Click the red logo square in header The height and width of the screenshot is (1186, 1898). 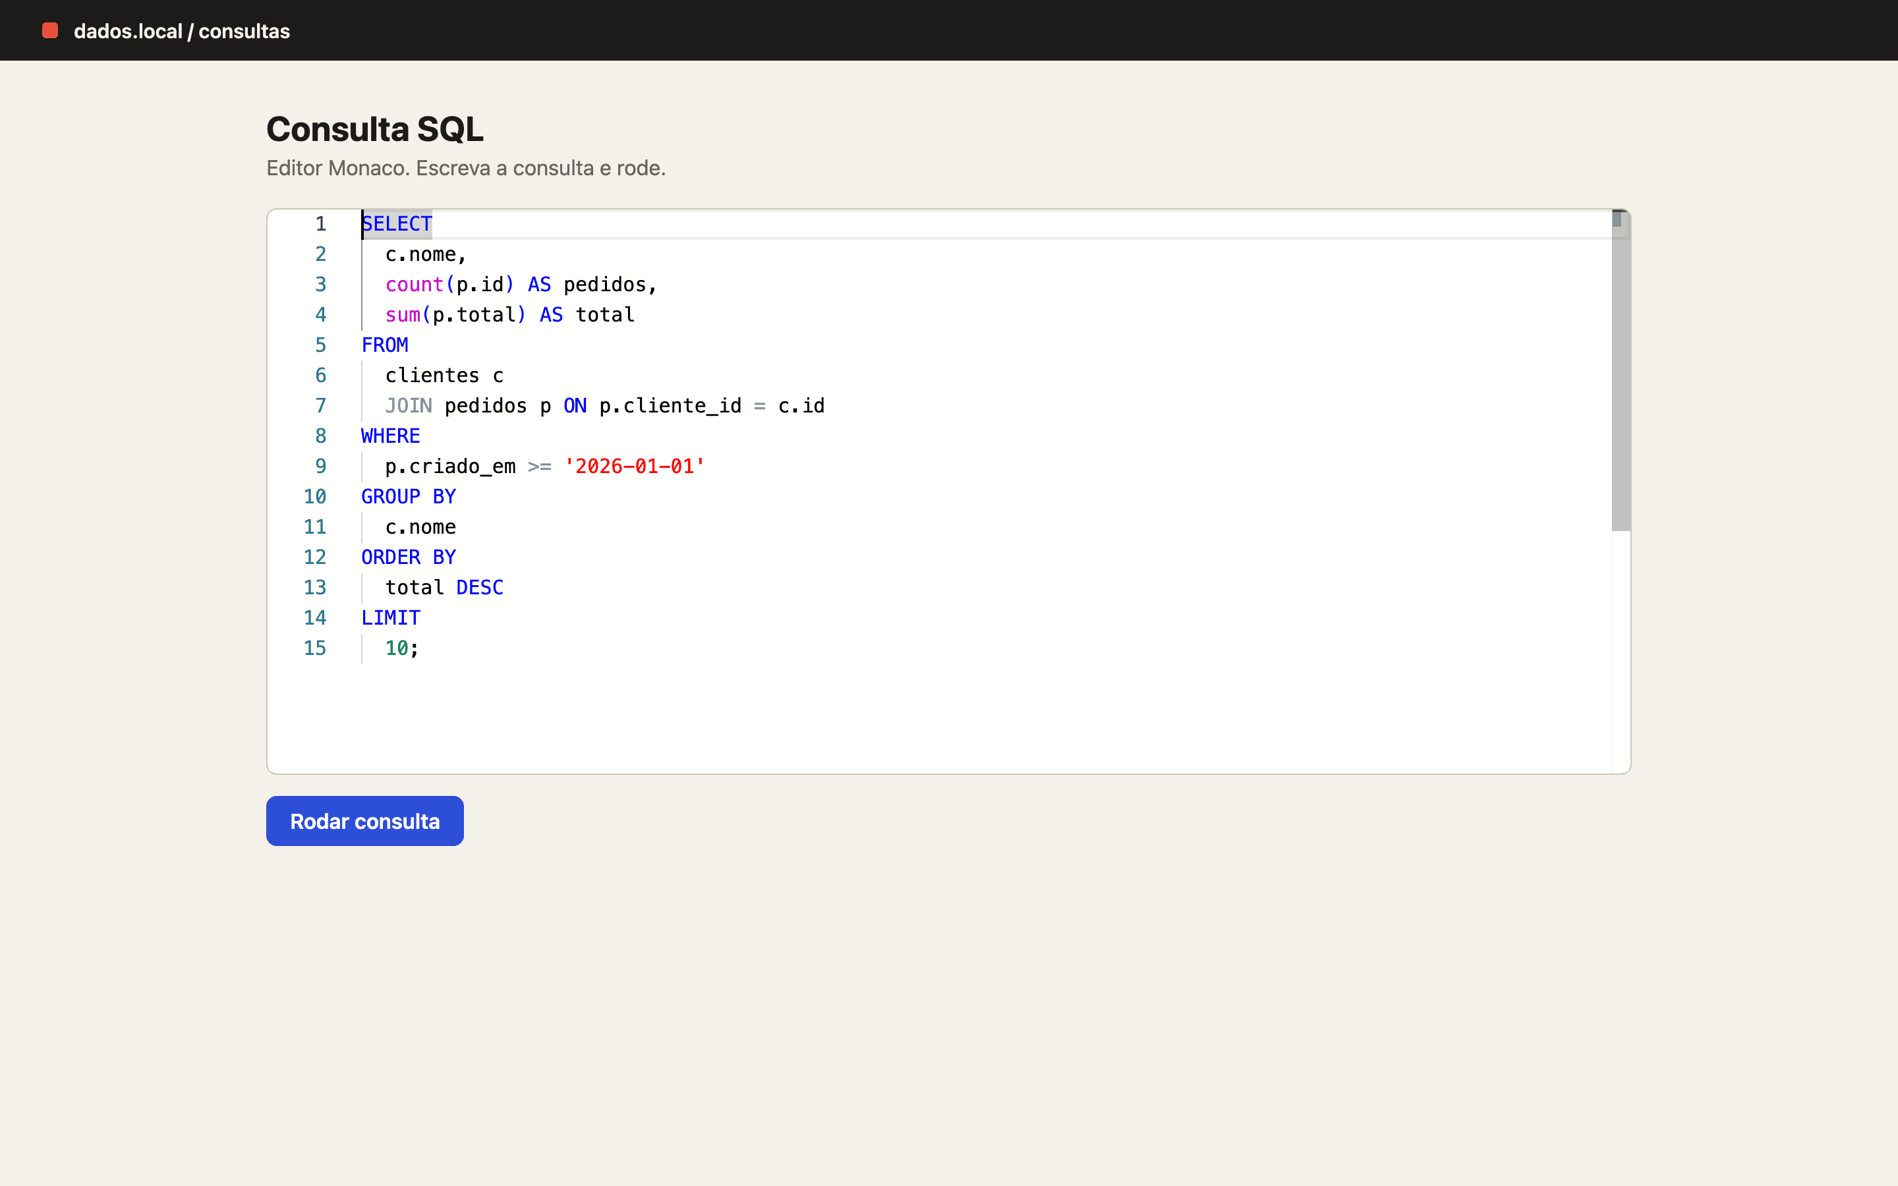pyautogui.click(x=50, y=30)
